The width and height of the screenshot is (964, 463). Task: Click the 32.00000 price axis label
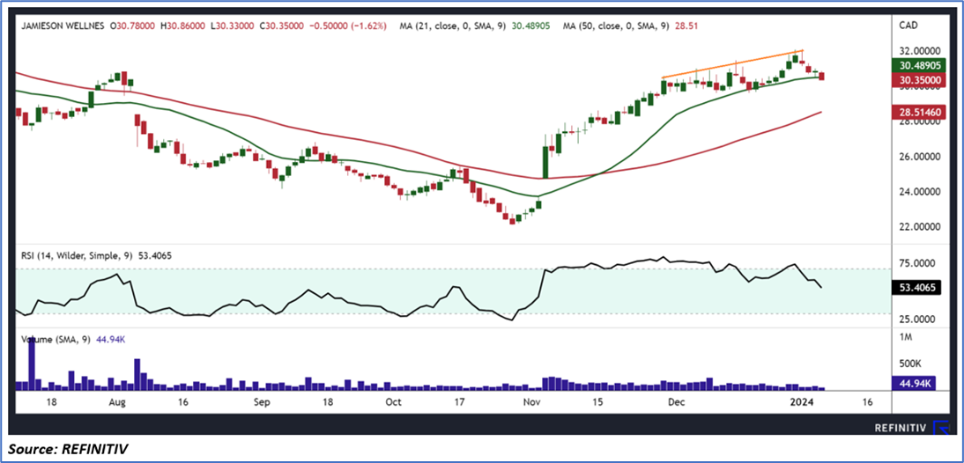[918, 52]
